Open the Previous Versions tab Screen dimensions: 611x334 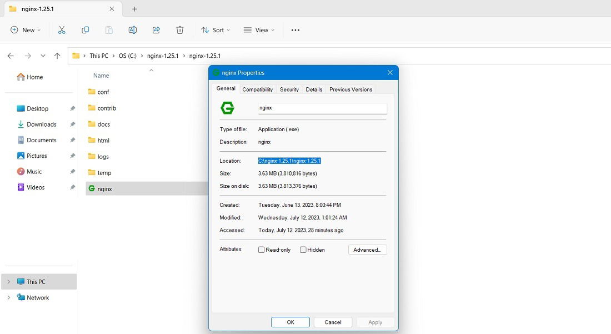(350, 89)
